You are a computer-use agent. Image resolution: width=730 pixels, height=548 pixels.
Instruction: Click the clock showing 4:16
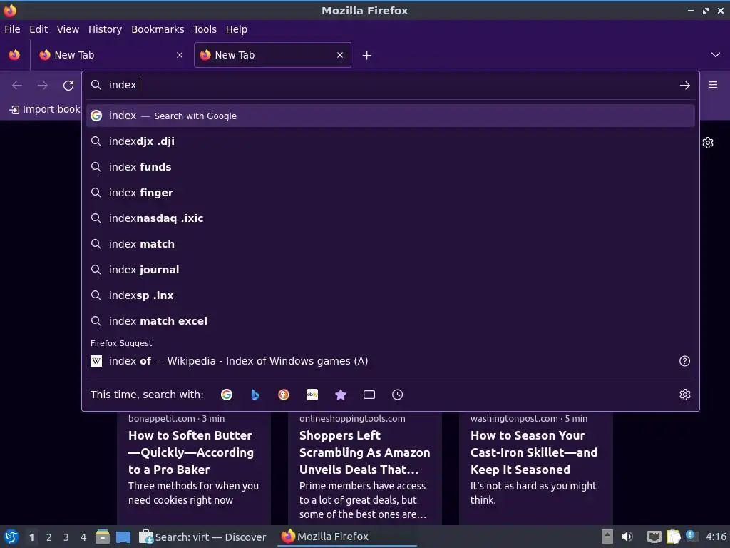716,537
